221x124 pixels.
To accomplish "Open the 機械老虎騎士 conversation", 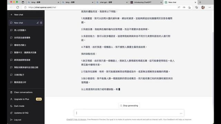I will click(26, 45).
